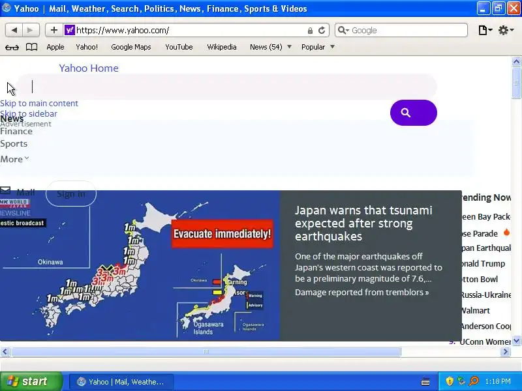The image size is (522, 391).
Task: Click the lock icon in address bar
Action: click(x=310, y=31)
